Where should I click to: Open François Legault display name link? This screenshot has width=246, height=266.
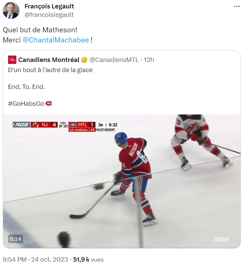[49, 6]
